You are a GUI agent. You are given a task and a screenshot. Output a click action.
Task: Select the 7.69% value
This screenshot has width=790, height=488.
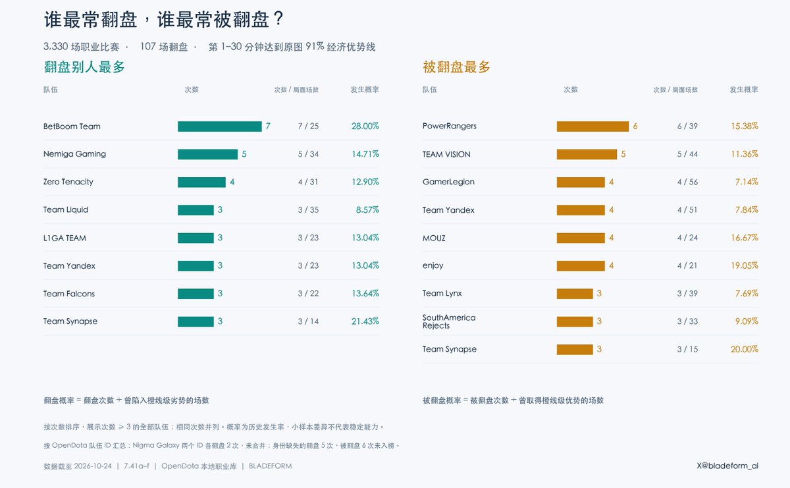pos(747,294)
